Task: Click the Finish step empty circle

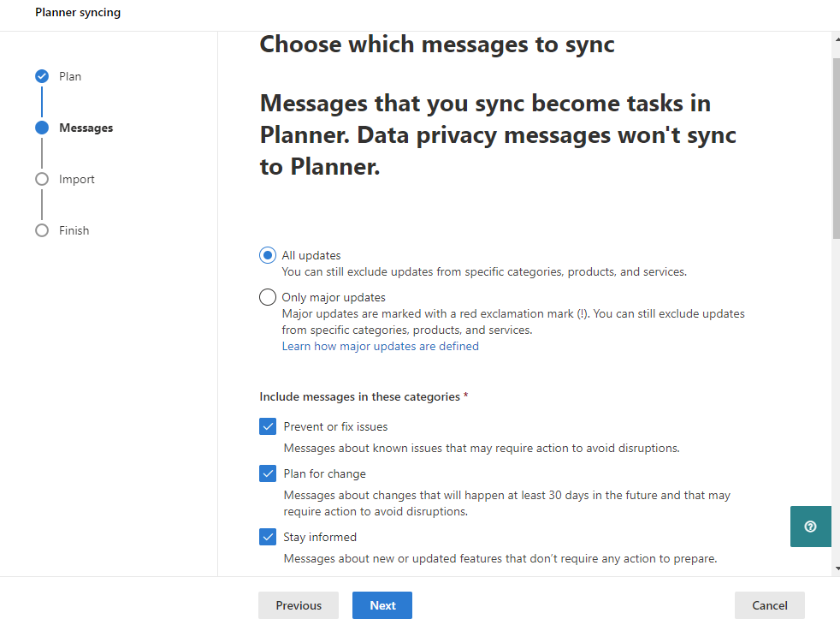Action: click(42, 230)
